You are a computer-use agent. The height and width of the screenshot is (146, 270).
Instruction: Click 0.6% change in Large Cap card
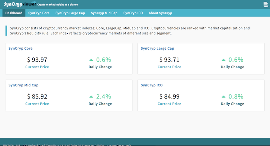click(236, 60)
